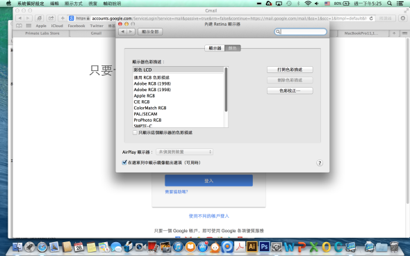
Task: Select 彩色 LCD color profile
Action: 179,70
